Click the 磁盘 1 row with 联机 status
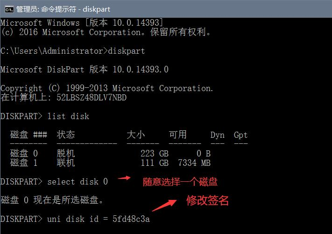Screen dimensions: 332x234 click(110, 163)
